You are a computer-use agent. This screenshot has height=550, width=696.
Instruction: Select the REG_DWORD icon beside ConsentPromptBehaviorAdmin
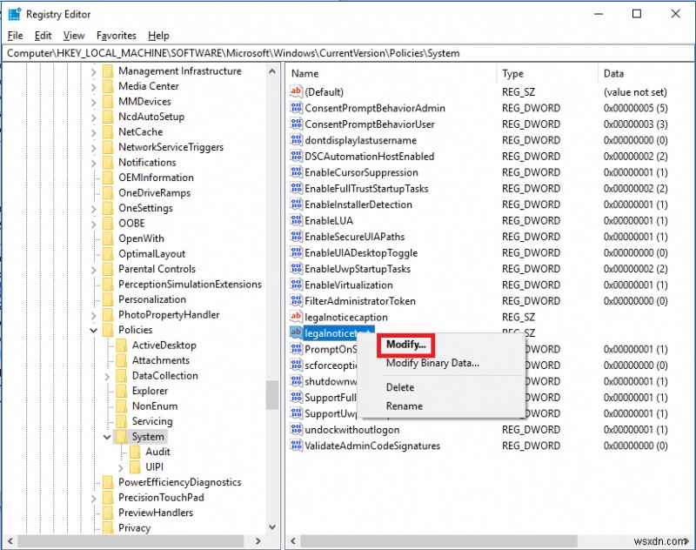click(x=298, y=108)
